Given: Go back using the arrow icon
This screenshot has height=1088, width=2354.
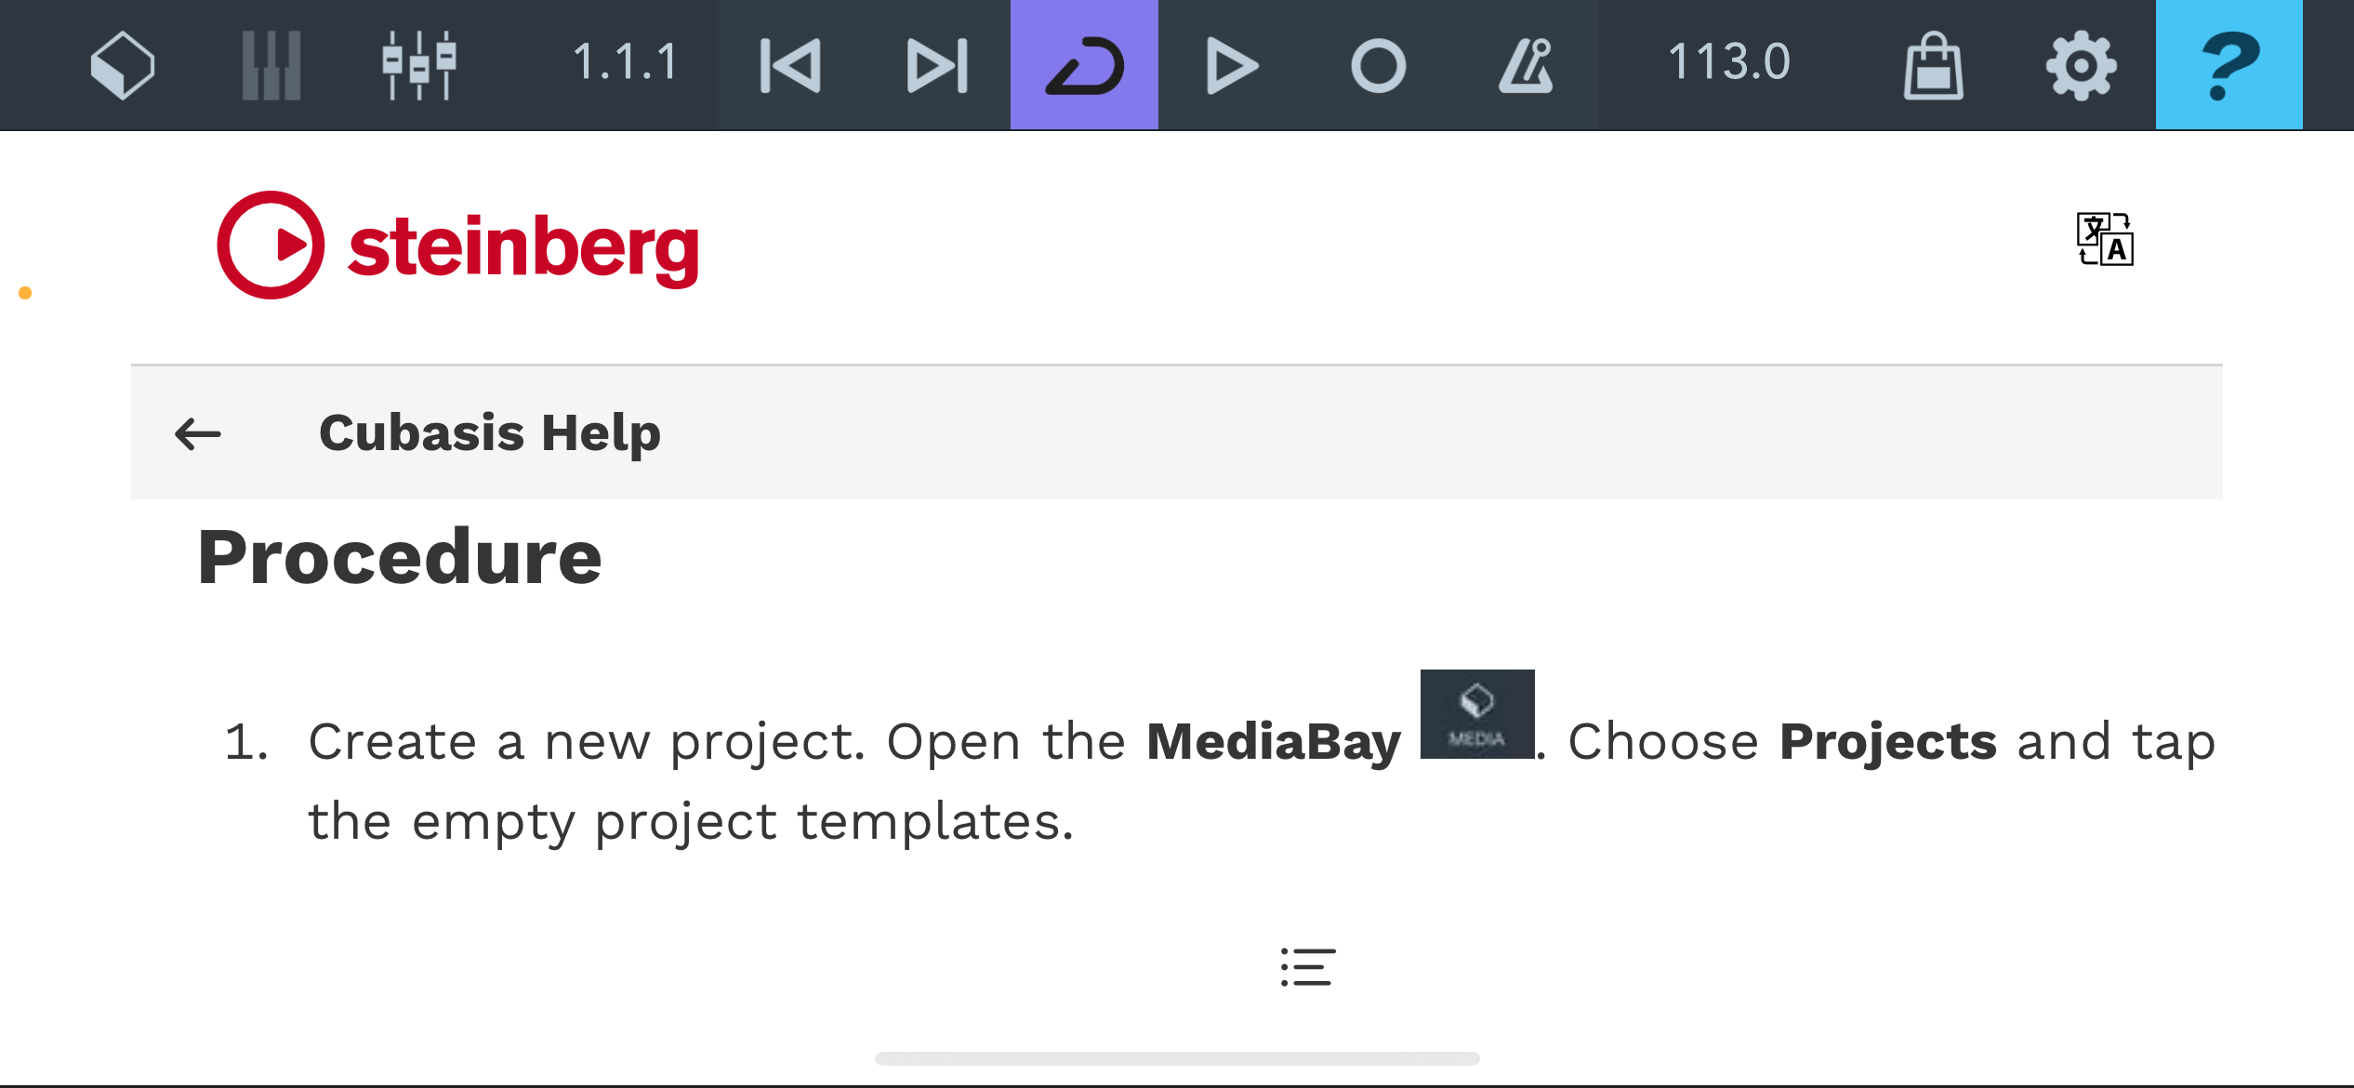Looking at the screenshot, I should tap(198, 433).
